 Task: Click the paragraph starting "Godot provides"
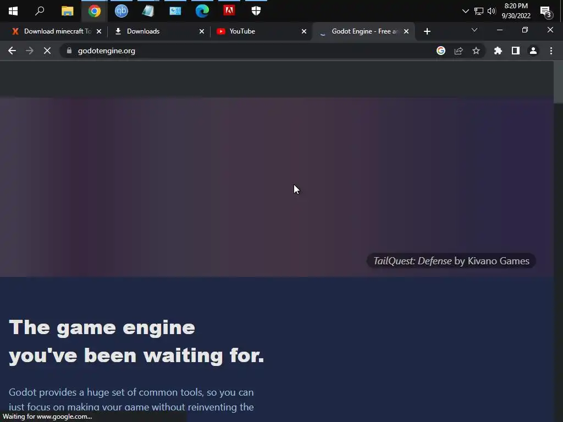tap(131, 399)
